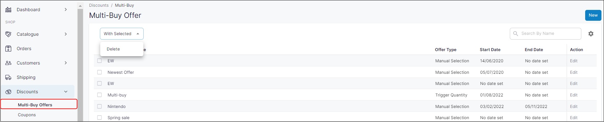Click the Orders box icon
The height and width of the screenshot is (122, 604).
9,49
